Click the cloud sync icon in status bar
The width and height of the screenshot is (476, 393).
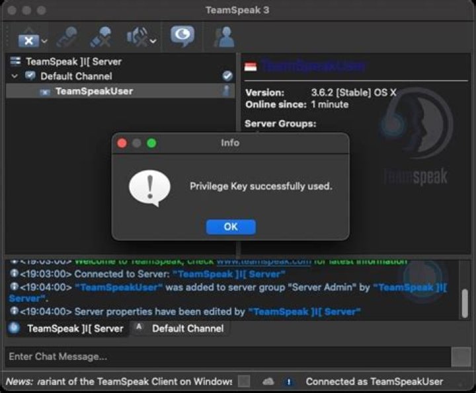(268, 382)
